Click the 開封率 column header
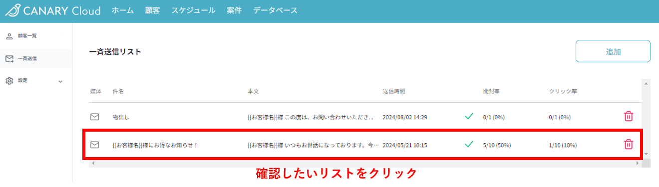659x187 pixels. coord(492,92)
